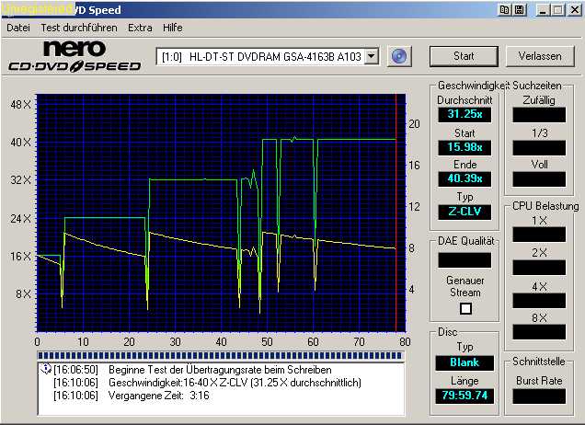Image resolution: width=585 pixels, height=425 pixels.
Task: Click the log entry Beginne Test der Übertragungsrate
Action: coord(220,370)
